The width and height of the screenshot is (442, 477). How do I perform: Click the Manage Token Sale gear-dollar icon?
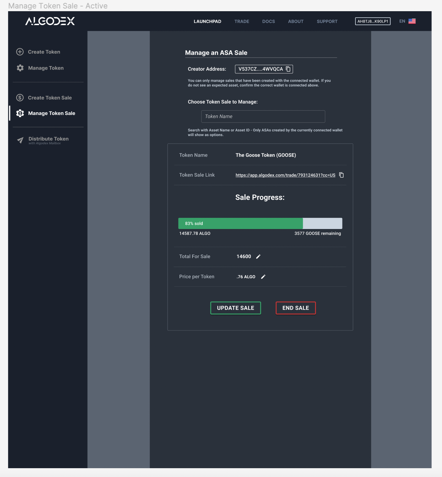point(20,113)
